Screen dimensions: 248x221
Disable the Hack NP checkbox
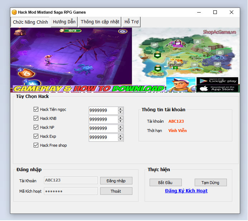pyautogui.click(x=36, y=127)
